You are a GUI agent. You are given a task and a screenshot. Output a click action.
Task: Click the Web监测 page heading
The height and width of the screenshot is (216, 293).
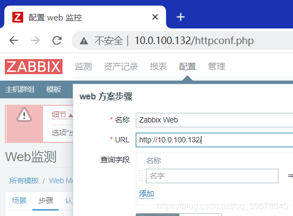pos(31,156)
